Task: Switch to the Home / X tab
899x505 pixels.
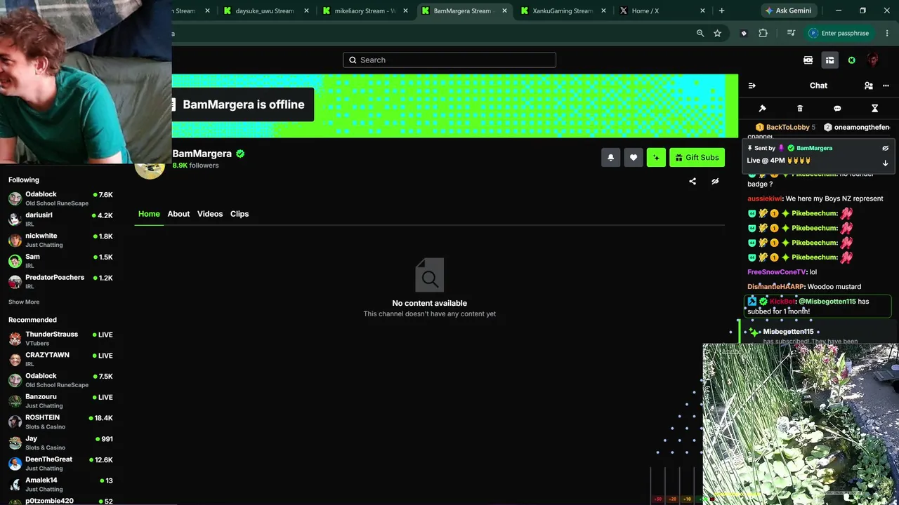Action: 662,11
